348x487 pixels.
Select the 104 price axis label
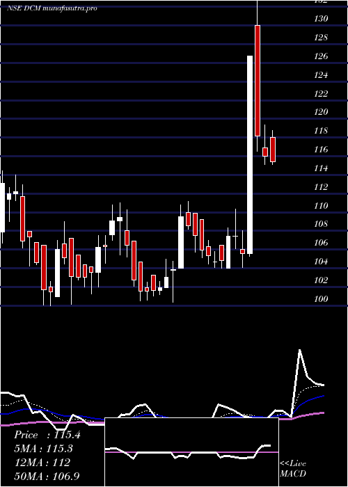[x=320, y=262]
